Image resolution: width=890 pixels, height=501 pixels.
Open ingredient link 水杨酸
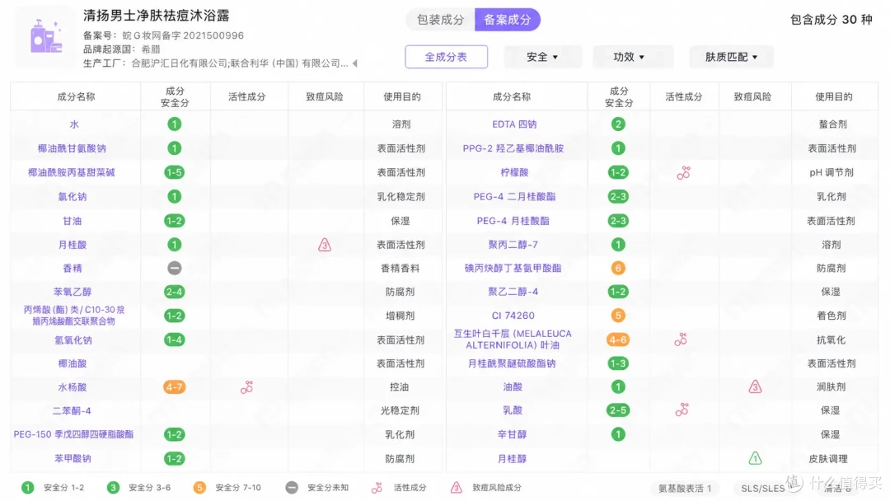click(x=72, y=387)
